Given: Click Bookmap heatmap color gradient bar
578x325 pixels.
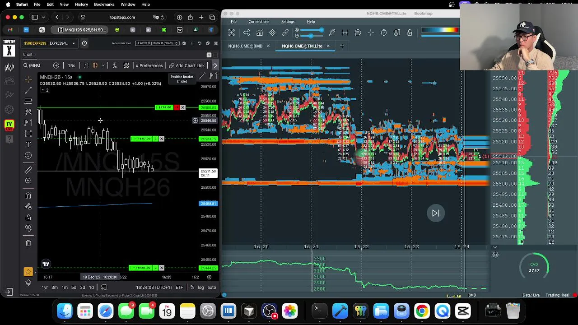Looking at the screenshot, I should click(x=440, y=30).
